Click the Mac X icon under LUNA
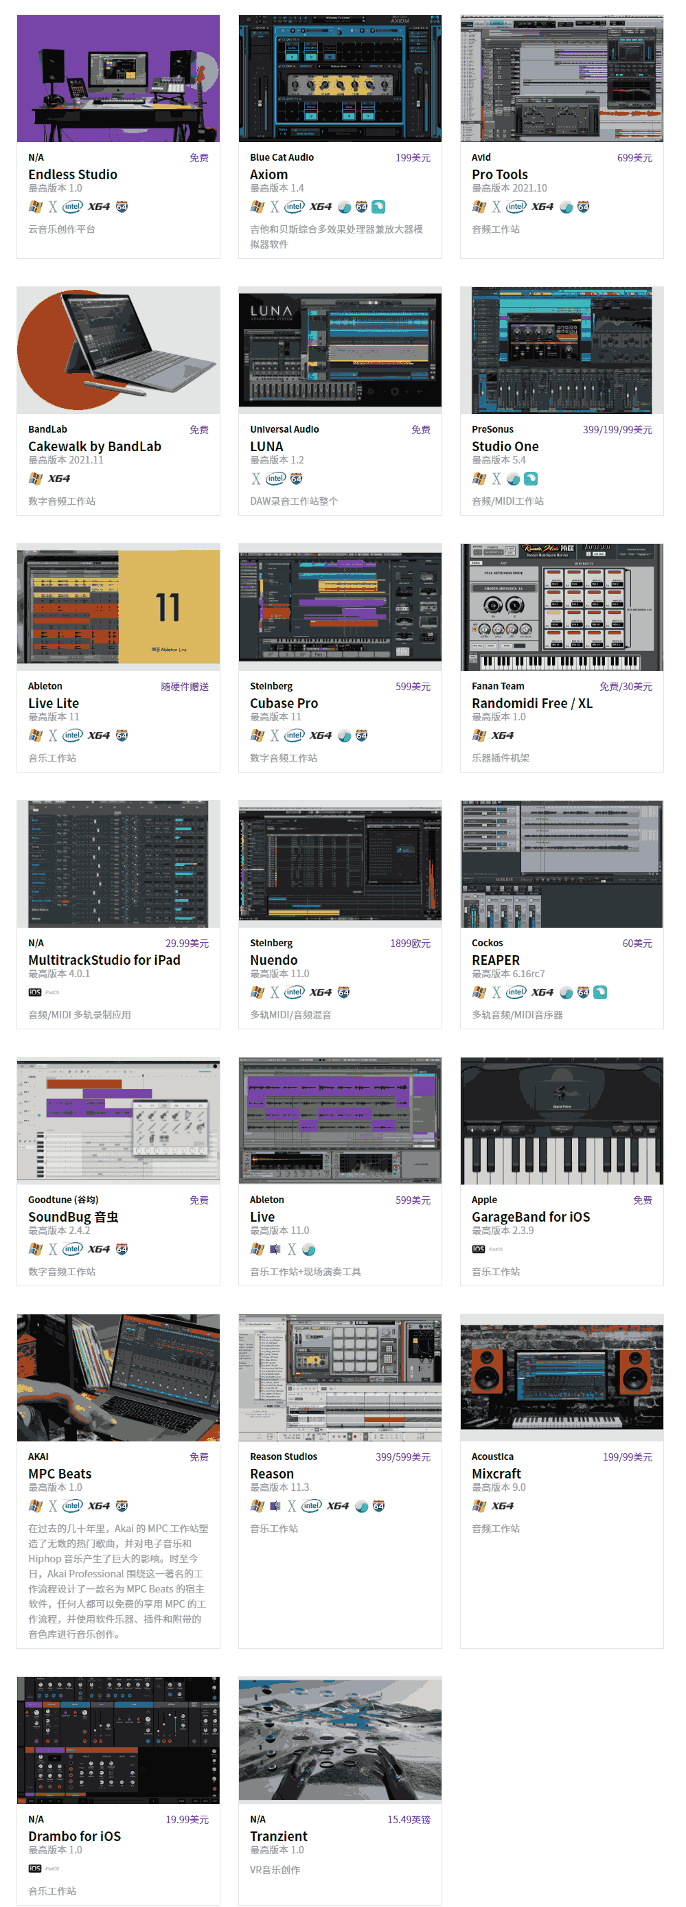Image resolution: width=686 pixels, height=1907 pixels. tap(256, 479)
